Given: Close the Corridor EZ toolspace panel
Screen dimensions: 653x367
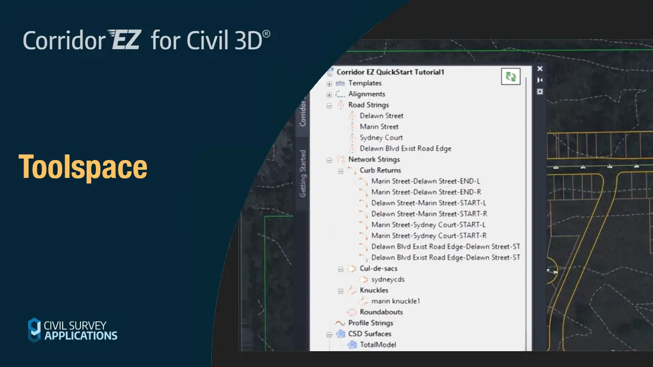Looking at the screenshot, I should 540,69.
